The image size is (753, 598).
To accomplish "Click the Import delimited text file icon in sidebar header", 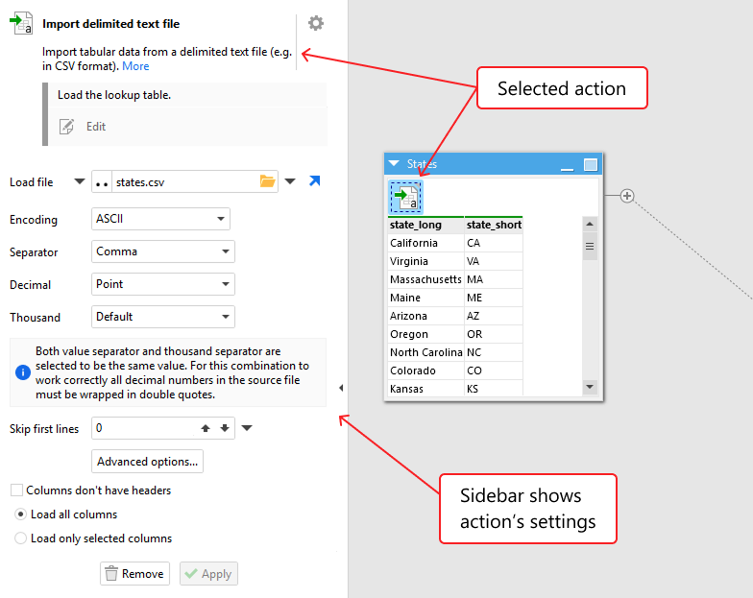I will [x=21, y=23].
